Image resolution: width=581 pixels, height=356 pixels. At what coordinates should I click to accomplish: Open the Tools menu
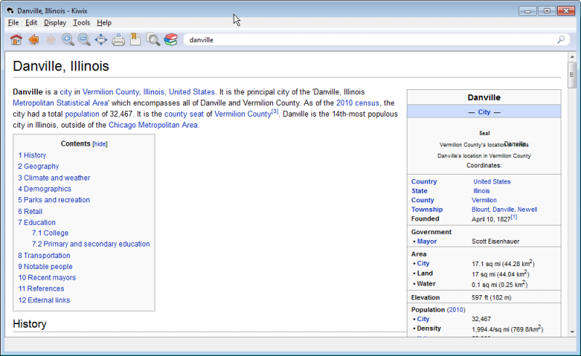pos(81,22)
